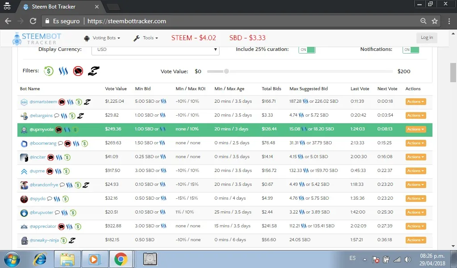Click the upme bot avatar icon

click(x=24, y=171)
